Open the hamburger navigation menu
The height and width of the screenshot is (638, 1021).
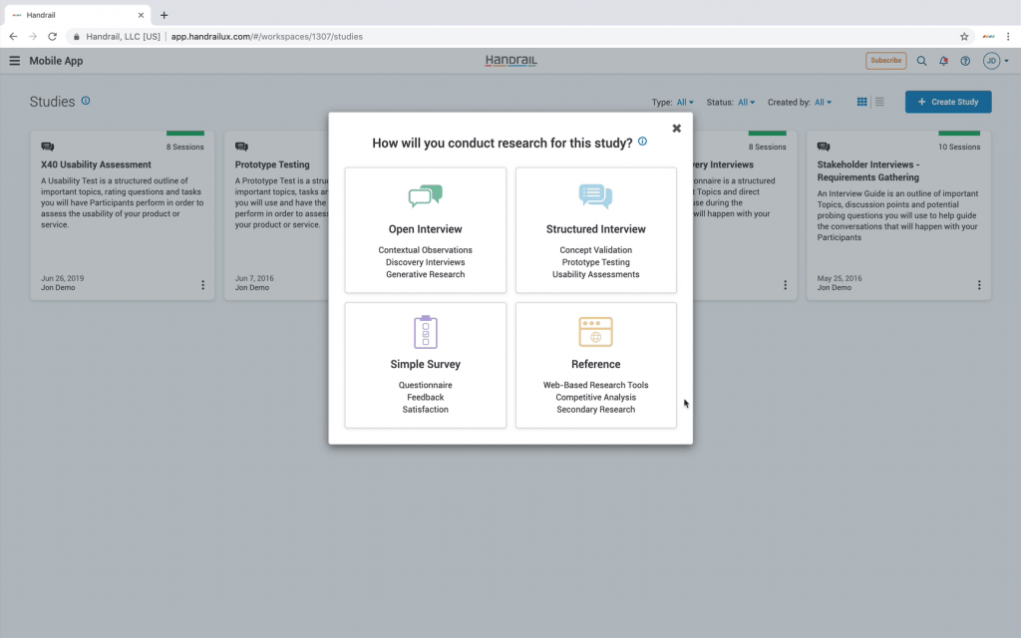14,61
